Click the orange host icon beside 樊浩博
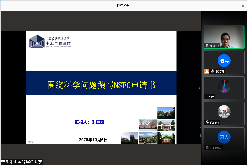The height and width of the screenshot is (165, 247). pos(207,71)
